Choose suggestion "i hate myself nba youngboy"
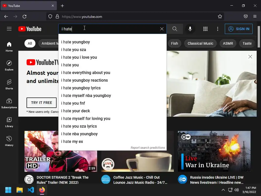 point(112,96)
